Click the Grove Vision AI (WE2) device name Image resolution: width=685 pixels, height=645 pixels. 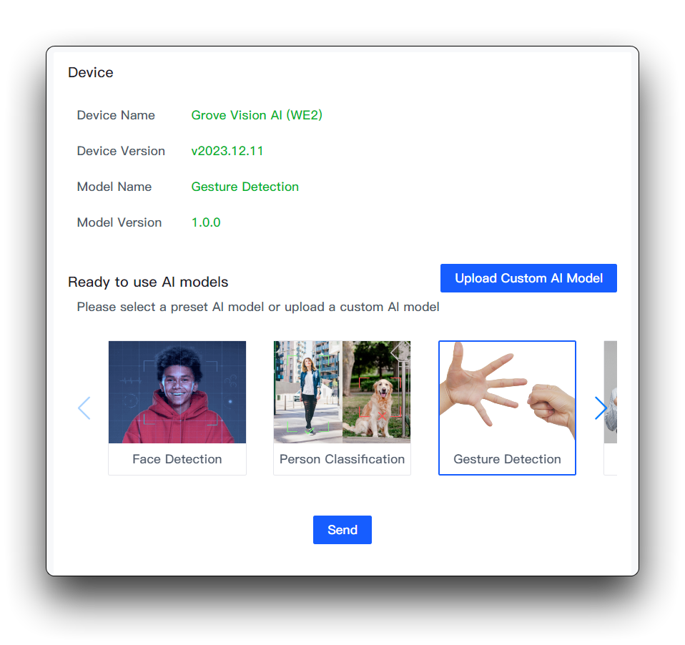[x=257, y=115]
